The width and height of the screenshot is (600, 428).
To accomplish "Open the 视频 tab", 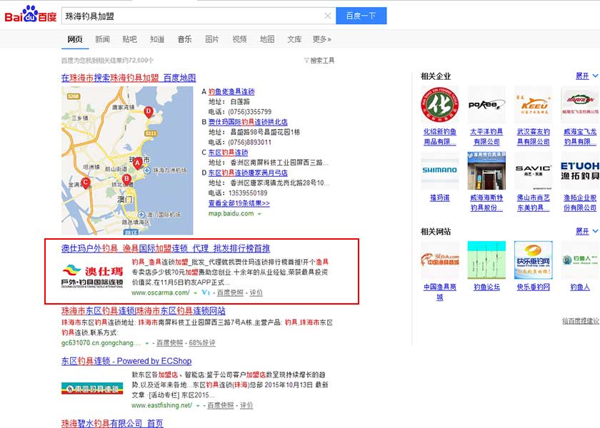I will pos(239,39).
